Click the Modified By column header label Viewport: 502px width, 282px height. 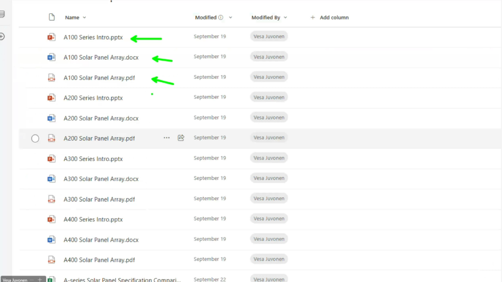coord(266,18)
